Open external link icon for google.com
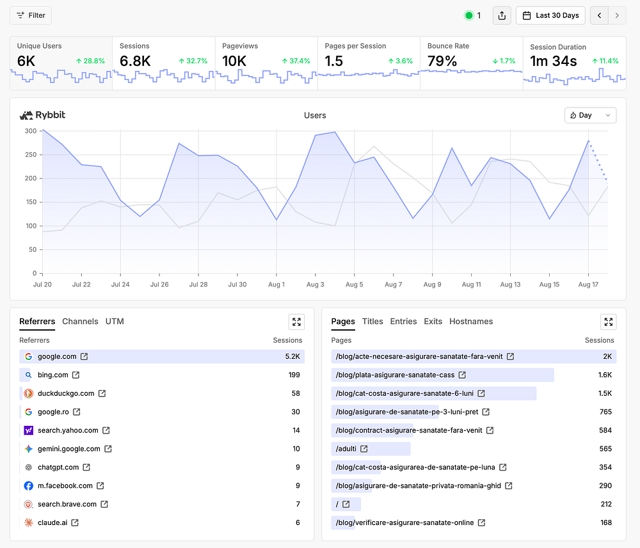 pyautogui.click(x=84, y=356)
